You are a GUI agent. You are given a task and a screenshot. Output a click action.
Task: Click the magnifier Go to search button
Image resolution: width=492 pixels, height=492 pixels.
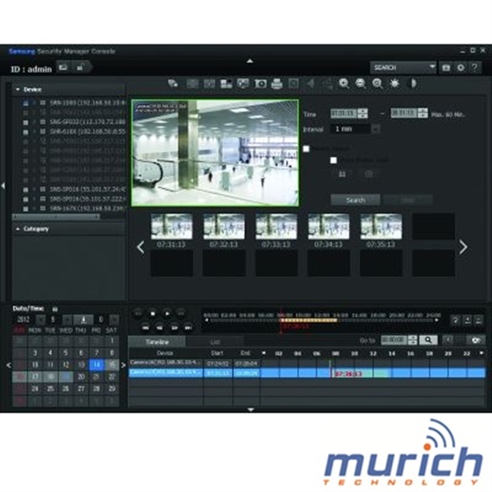pyautogui.click(x=428, y=340)
